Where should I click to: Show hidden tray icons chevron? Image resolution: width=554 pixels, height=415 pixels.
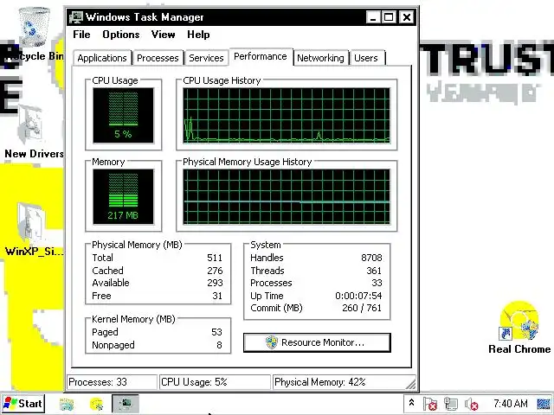(x=411, y=402)
